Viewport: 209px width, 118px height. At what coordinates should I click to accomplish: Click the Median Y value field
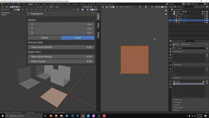click(x=61, y=29)
